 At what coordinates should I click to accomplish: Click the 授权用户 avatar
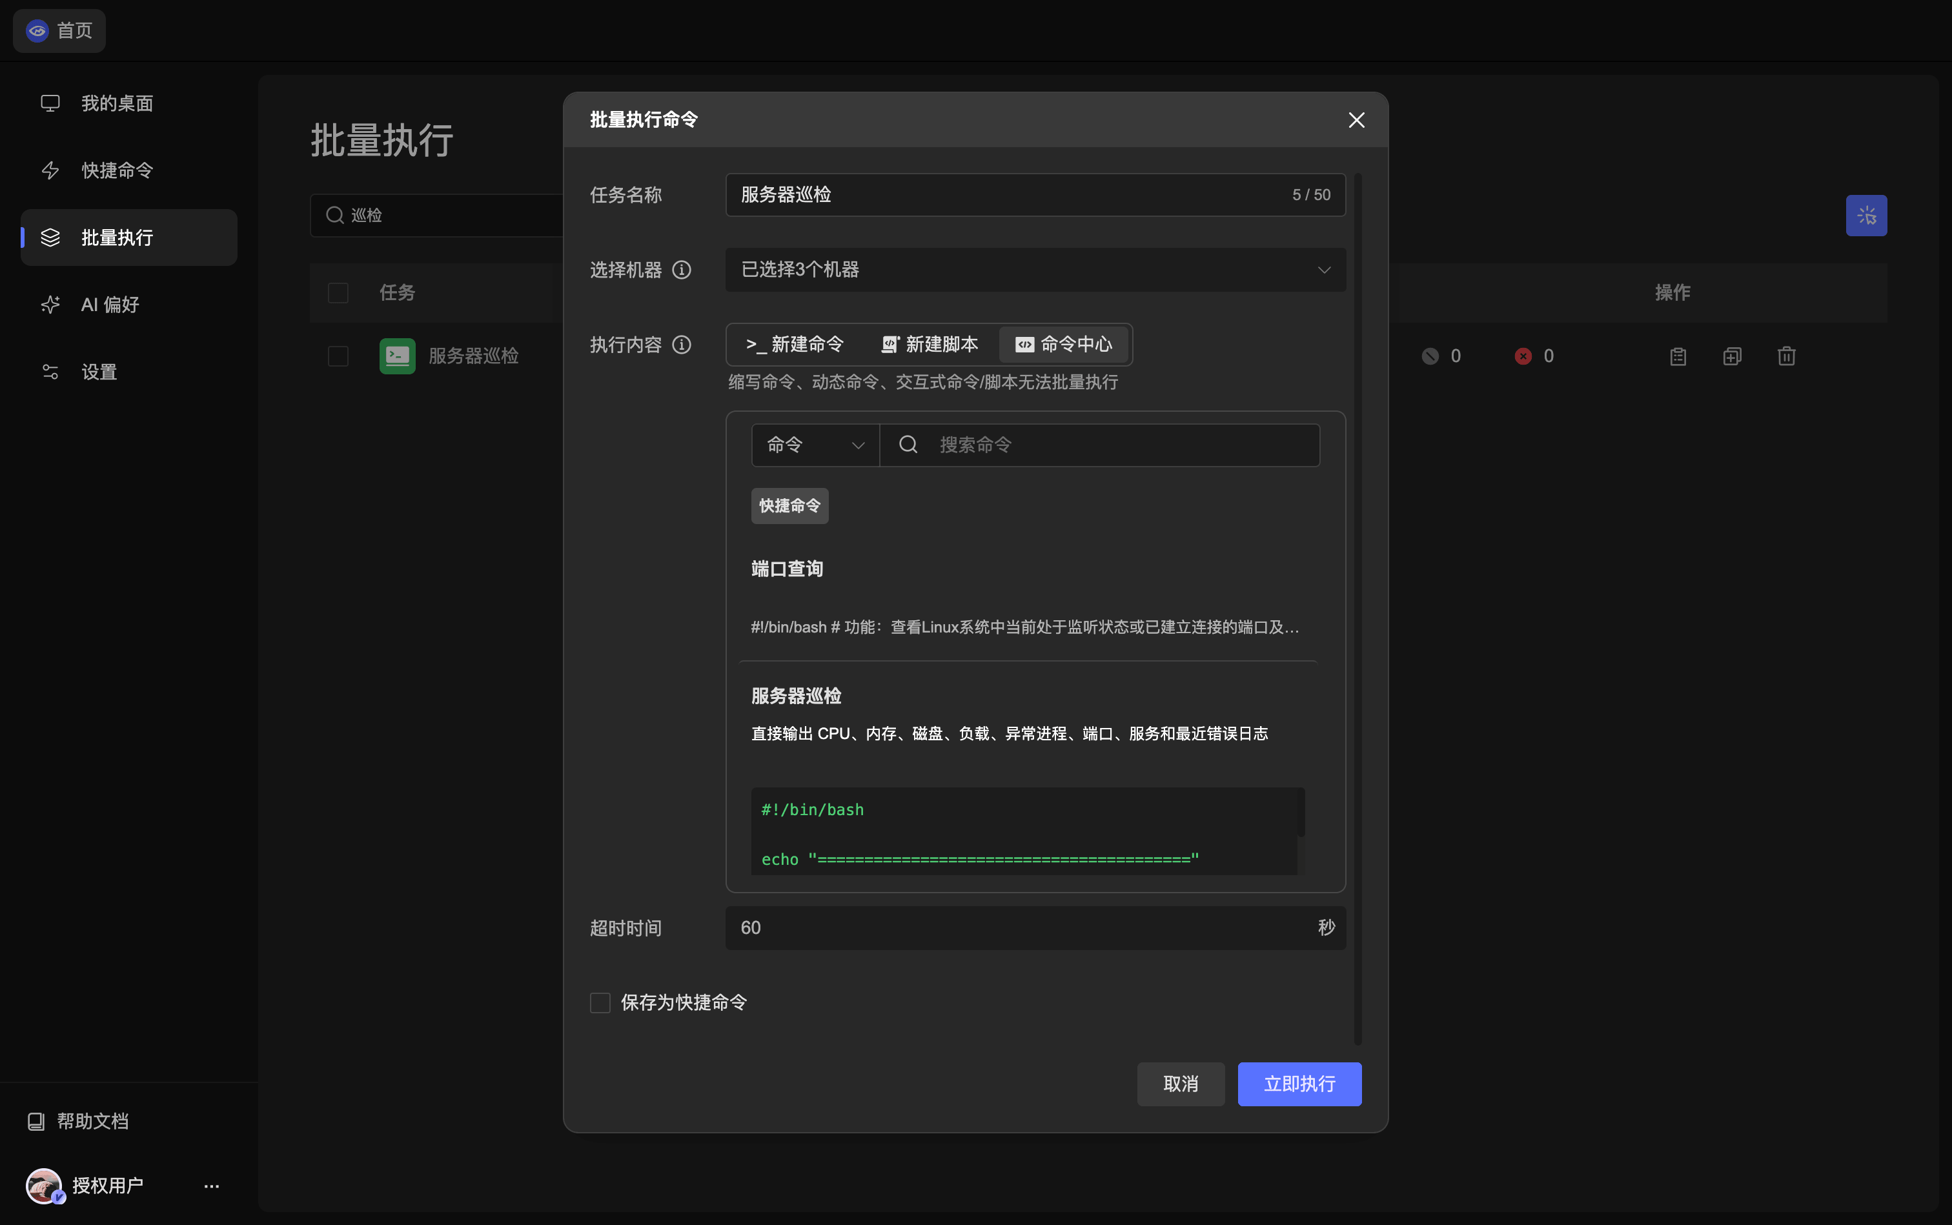pyautogui.click(x=44, y=1185)
